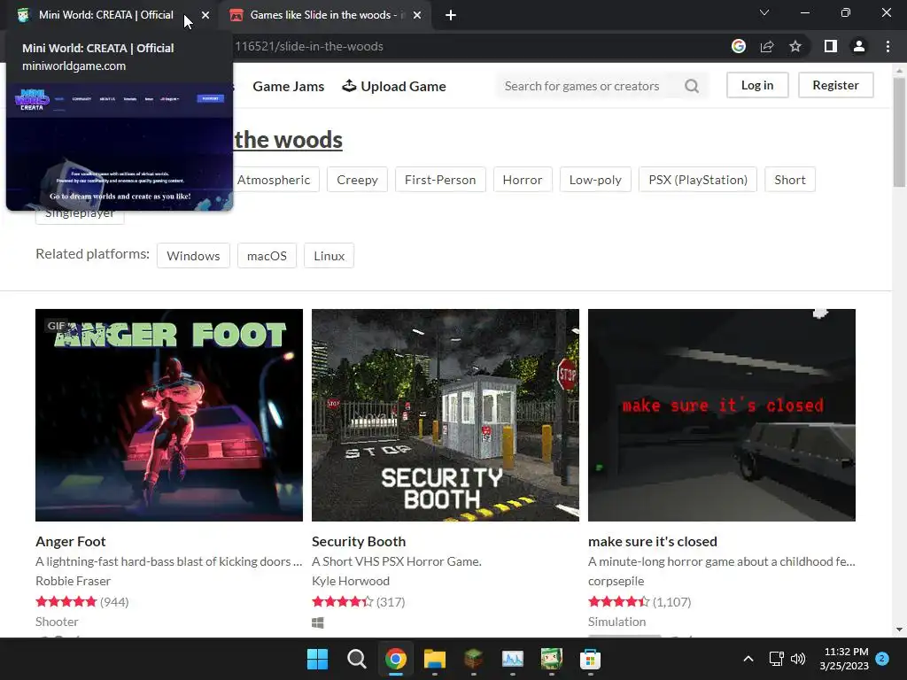
Task: Click the Chrome taskbar icon
Action: pyautogui.click(x=396, y=659)
